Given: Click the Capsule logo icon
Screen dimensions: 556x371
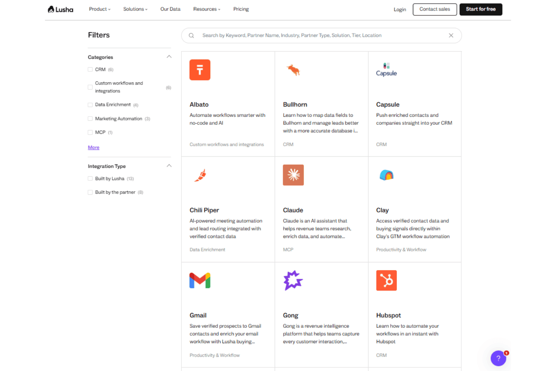Looking at the screenshot, I should pos(387,70).
